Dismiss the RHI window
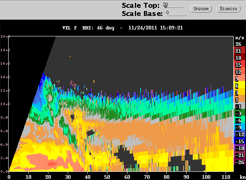The image size is (246, 180). (x=228, y=9)
